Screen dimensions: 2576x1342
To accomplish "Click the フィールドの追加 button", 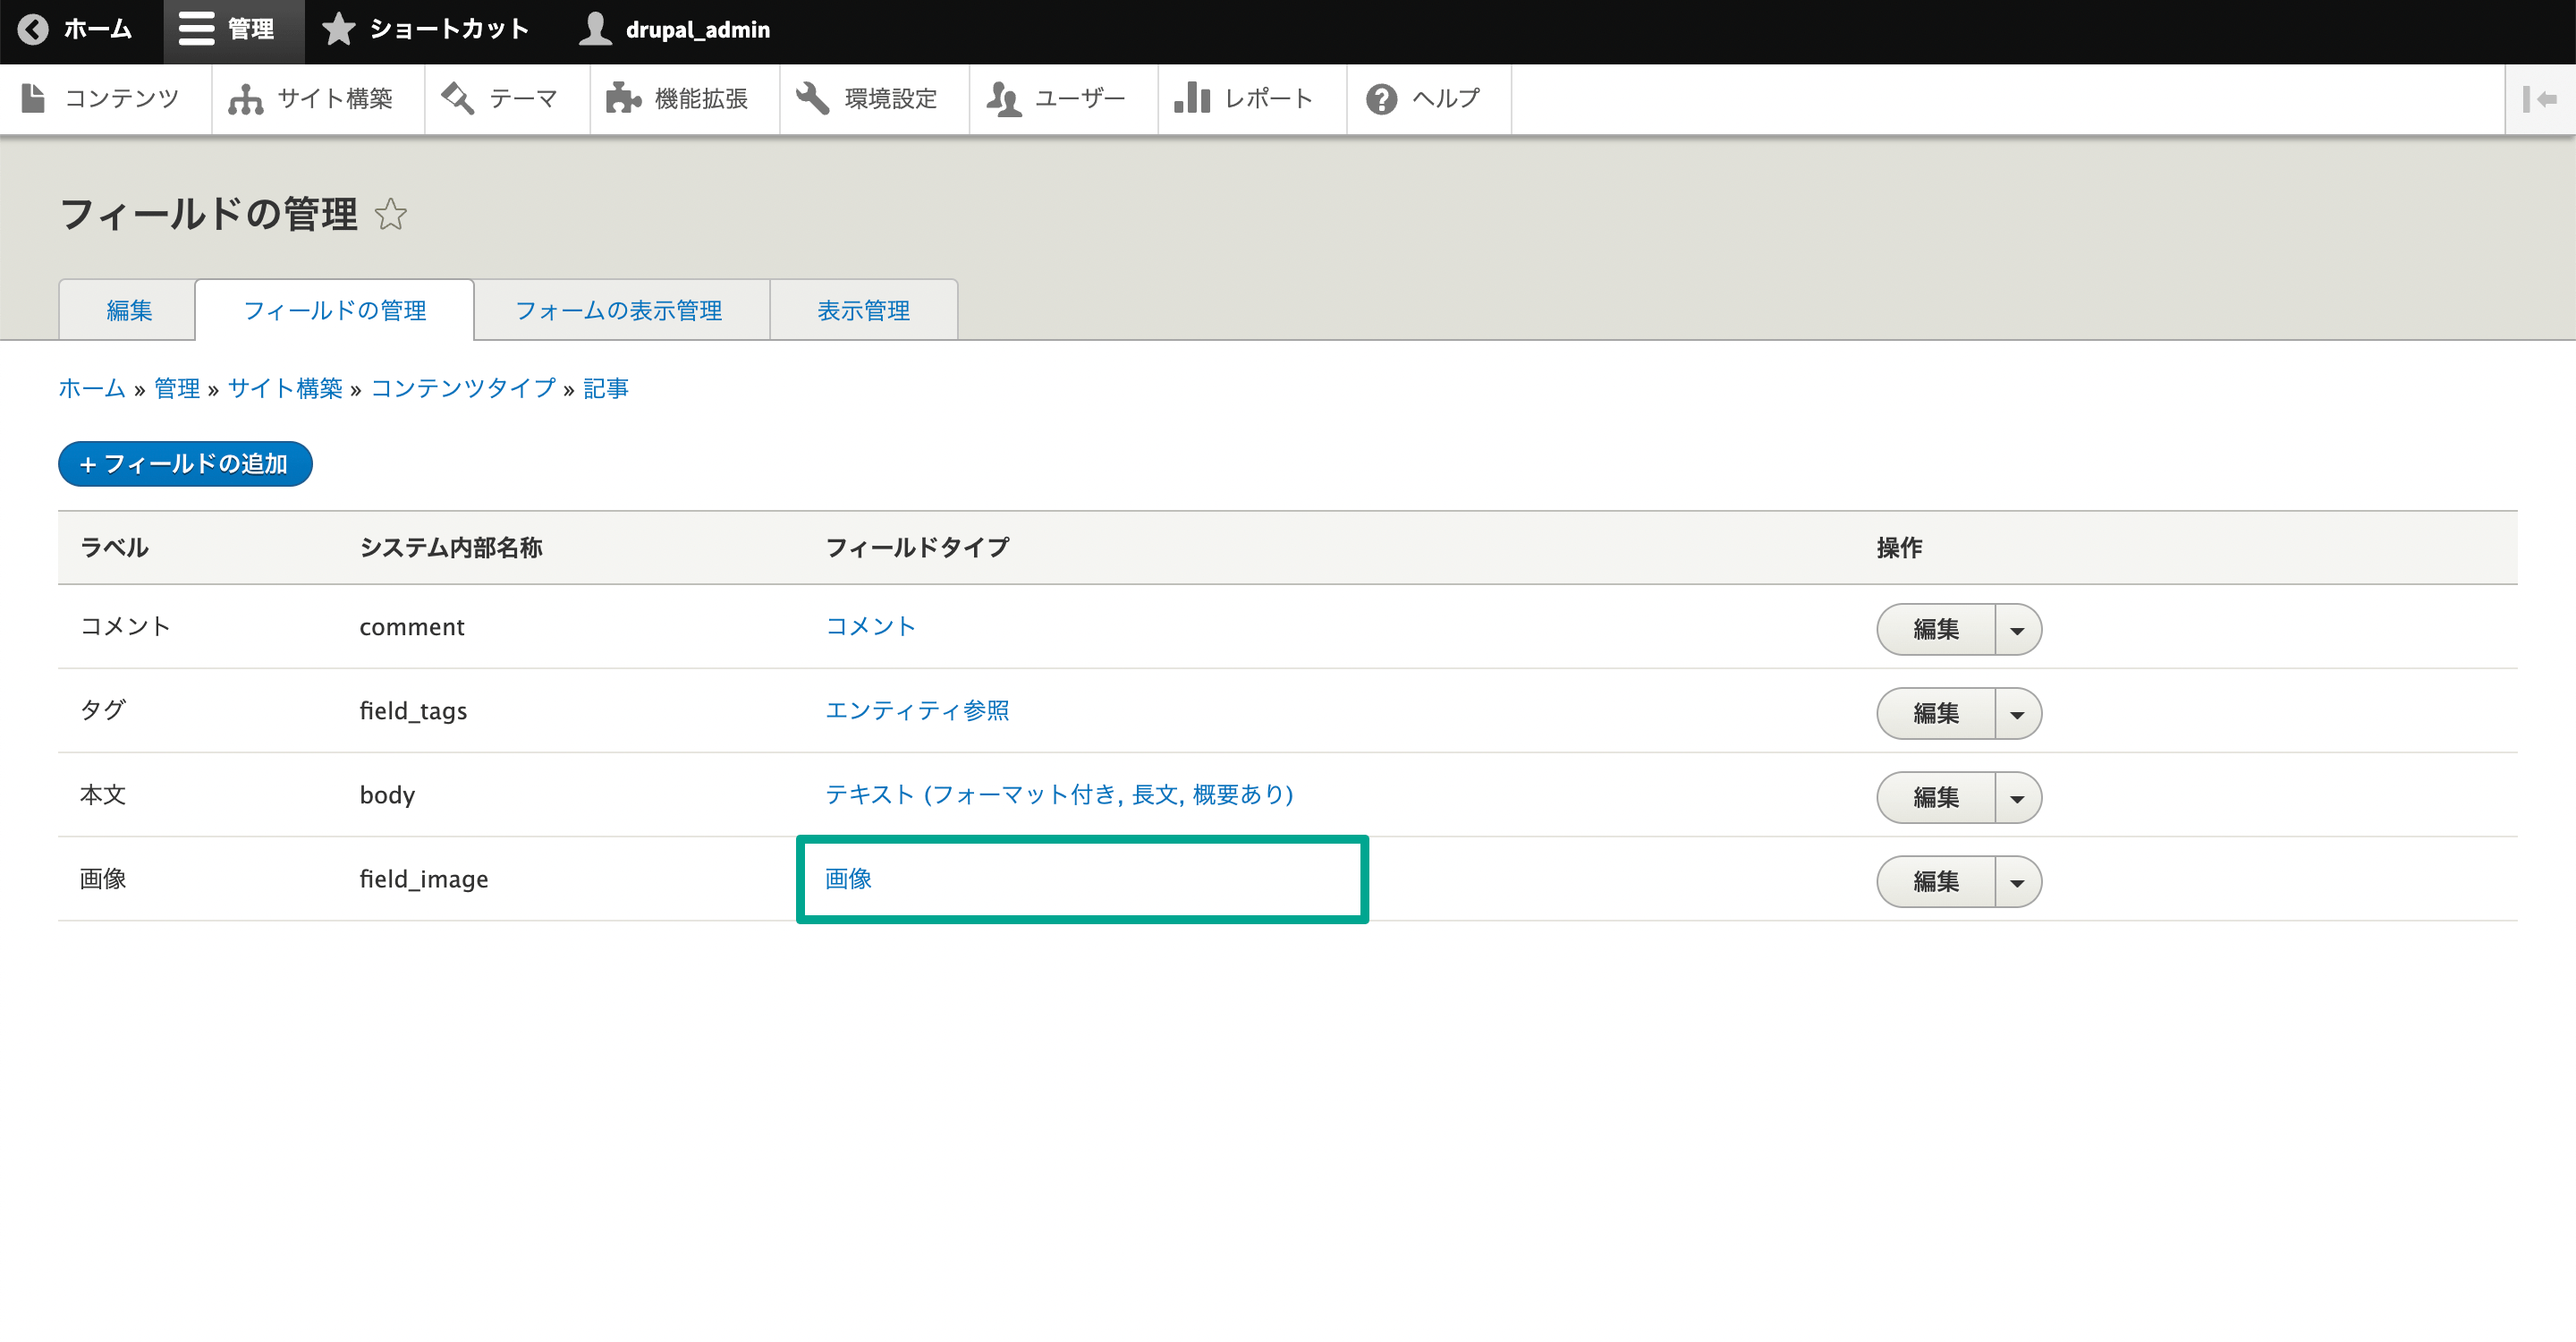I will click(x=185, y=464).
